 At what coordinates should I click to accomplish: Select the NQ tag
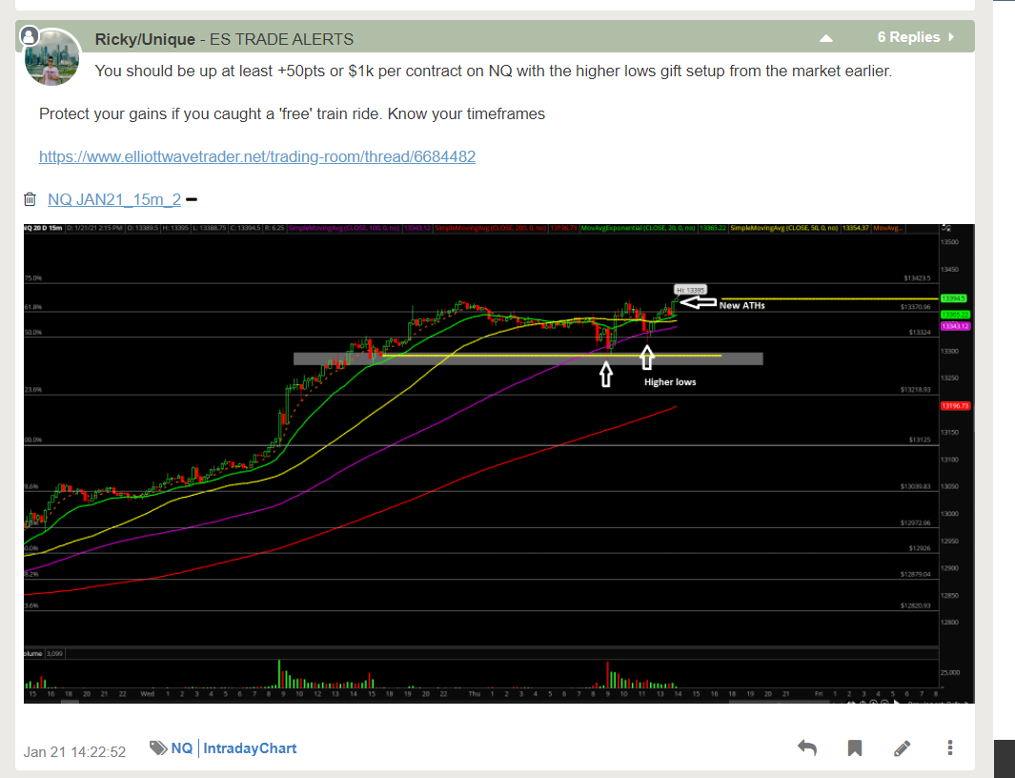(182, 748)
